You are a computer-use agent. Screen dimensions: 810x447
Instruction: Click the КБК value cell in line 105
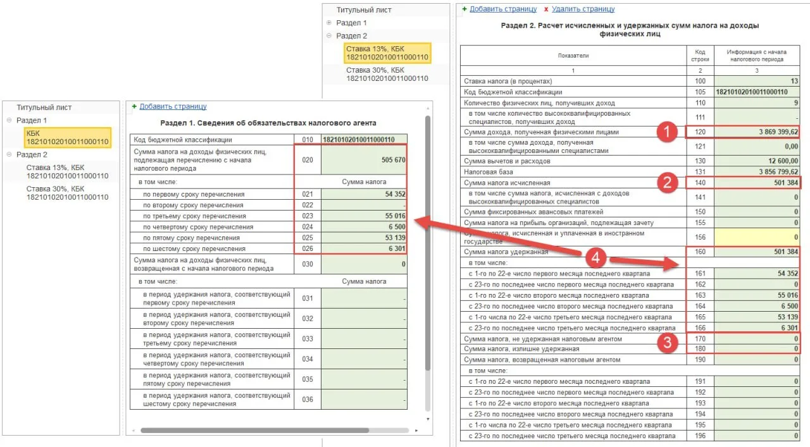point(757,92)
